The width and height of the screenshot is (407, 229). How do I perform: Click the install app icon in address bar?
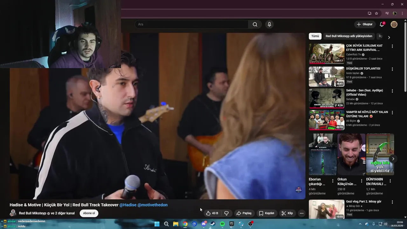click(x=369, y=13)
